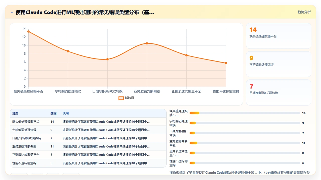The height and width of the screenshot is (180, 321).
Task: Click the progress bar for 字符编码处理错误 showing 9
Action: [x=245, y=123]
